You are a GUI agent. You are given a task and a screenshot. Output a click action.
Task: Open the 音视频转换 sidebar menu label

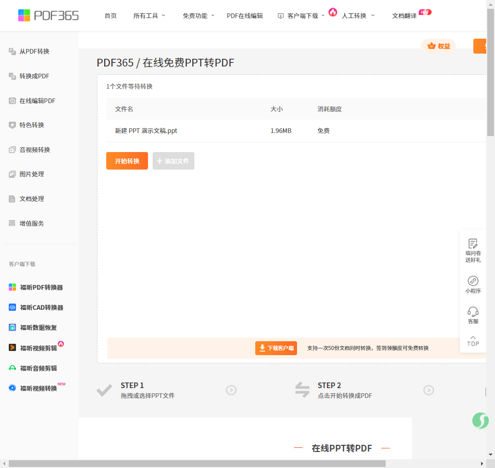pos(35,150)
